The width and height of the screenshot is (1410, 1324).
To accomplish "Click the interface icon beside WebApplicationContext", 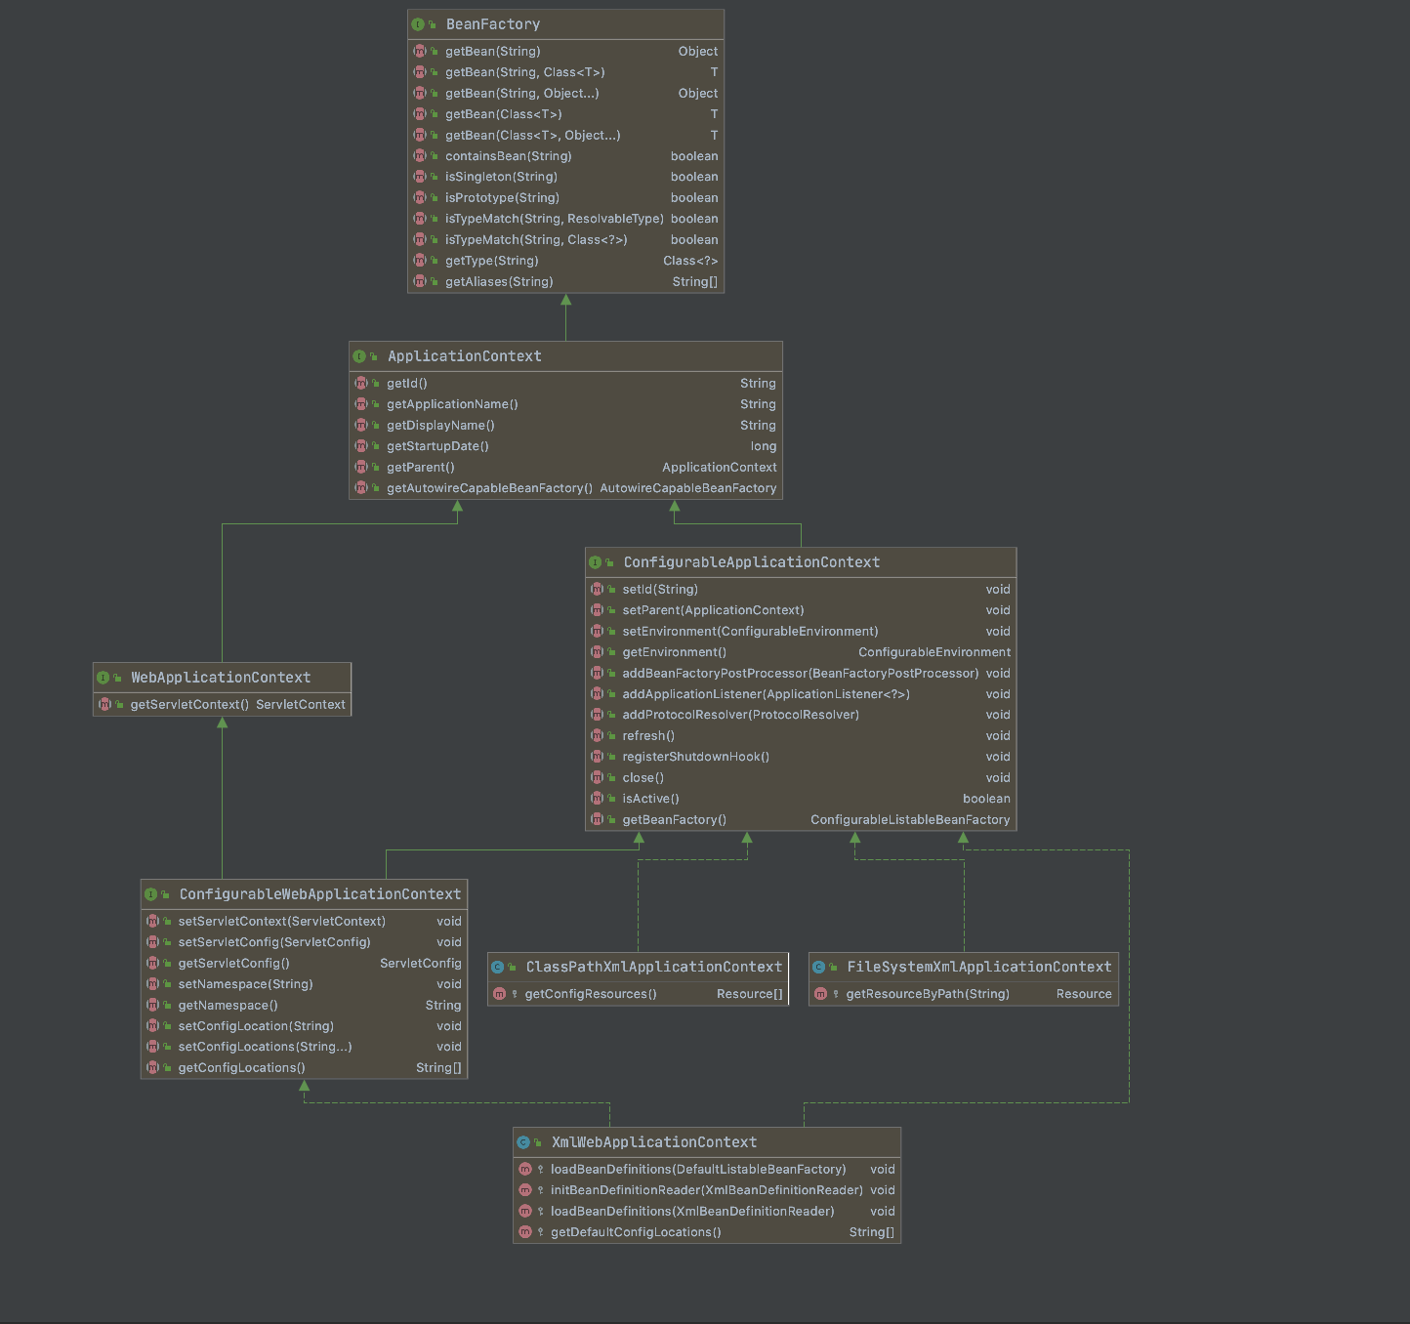I will tap(103, 678).
